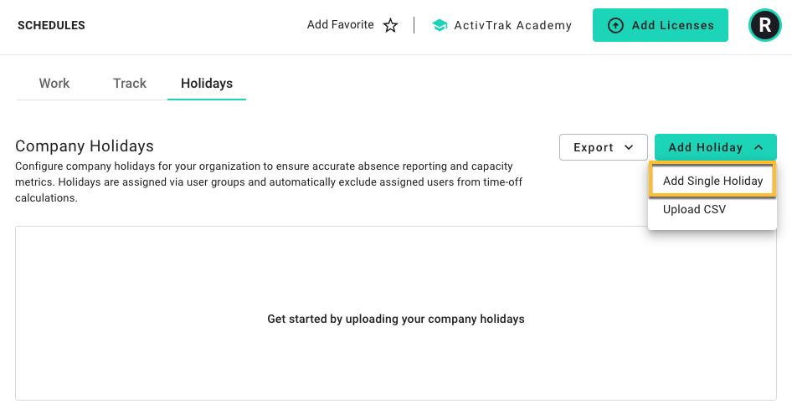792x414 pixels.
Task: Collapse the Add Holiday dropdown chevron
Action: 759,147
